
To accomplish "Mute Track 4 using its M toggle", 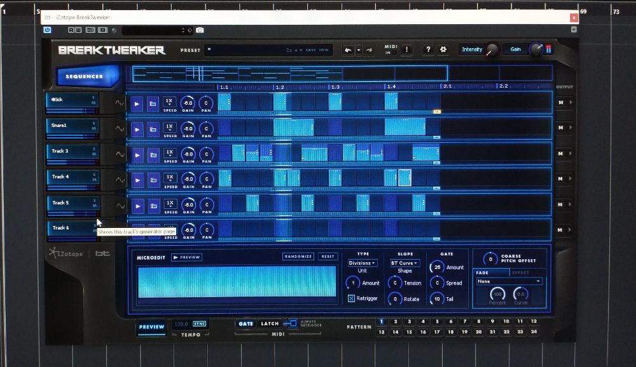I will point(94,180).
